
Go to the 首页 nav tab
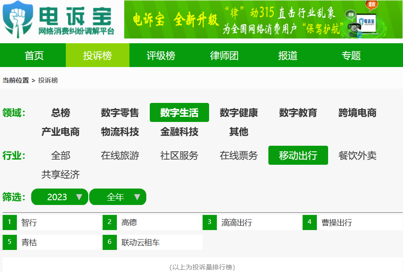pyautogui.click(x=34, y=55)
